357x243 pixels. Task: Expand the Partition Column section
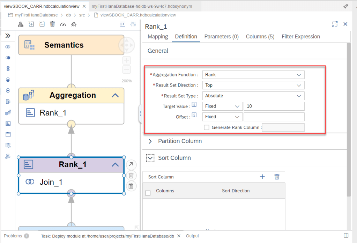click(x=150, y=141)
